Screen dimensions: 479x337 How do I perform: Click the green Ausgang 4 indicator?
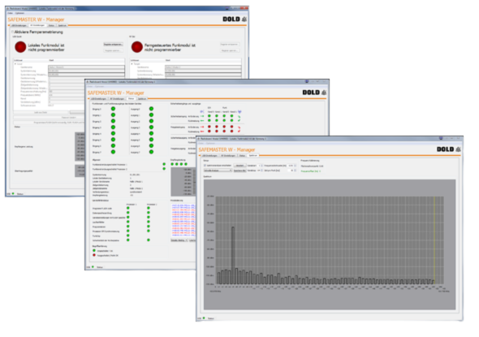coord(151,133)
